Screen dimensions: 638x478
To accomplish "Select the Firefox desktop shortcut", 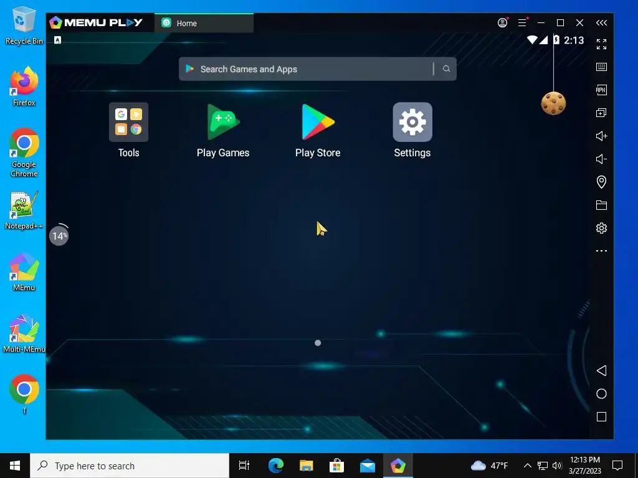I will [24, 86].
